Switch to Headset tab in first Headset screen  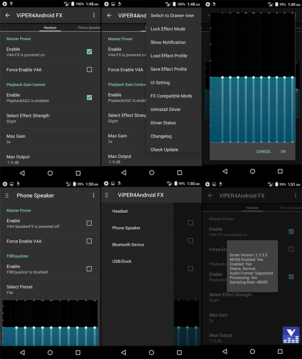click(x=50, y=28)
